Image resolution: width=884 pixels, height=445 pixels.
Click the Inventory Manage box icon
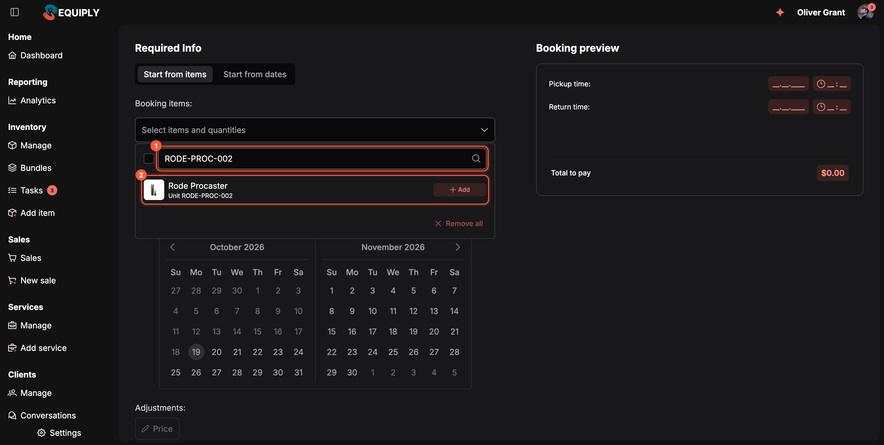12,146
